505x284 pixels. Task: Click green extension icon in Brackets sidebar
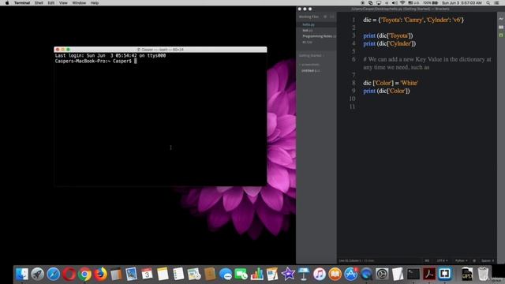click(501, 35)
